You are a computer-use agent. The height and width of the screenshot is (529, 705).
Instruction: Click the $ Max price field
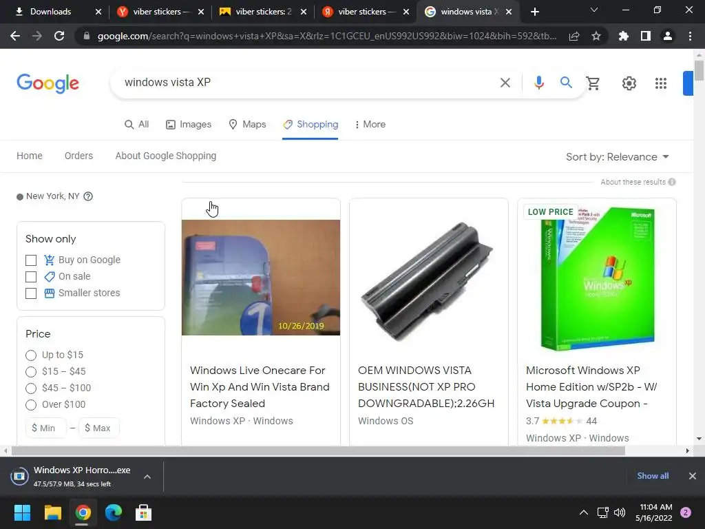coord(99,428)
